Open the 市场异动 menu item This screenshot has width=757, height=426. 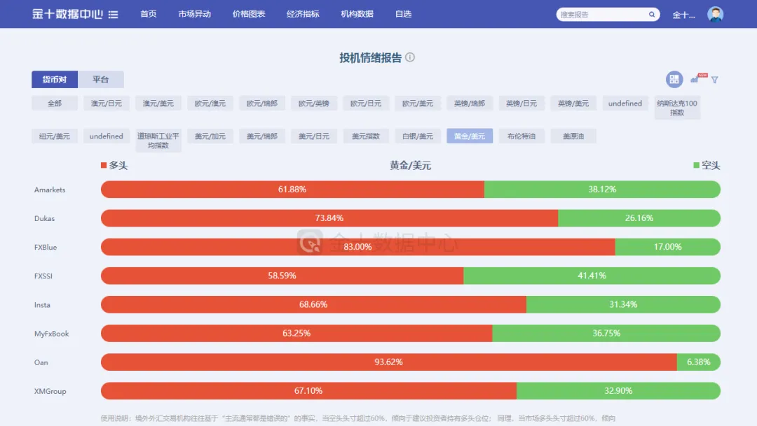[x=195, y=14]
